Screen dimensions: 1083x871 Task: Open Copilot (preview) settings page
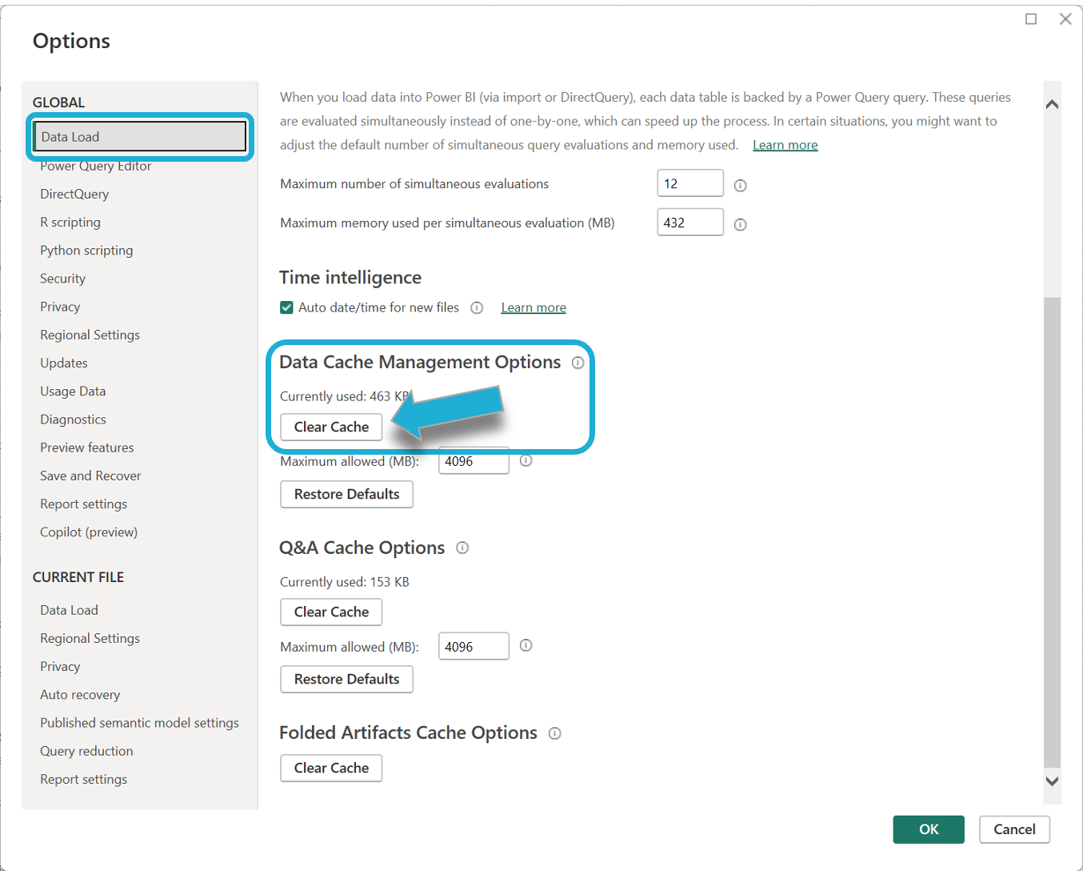pyautogui.click(x=89, y=532)
